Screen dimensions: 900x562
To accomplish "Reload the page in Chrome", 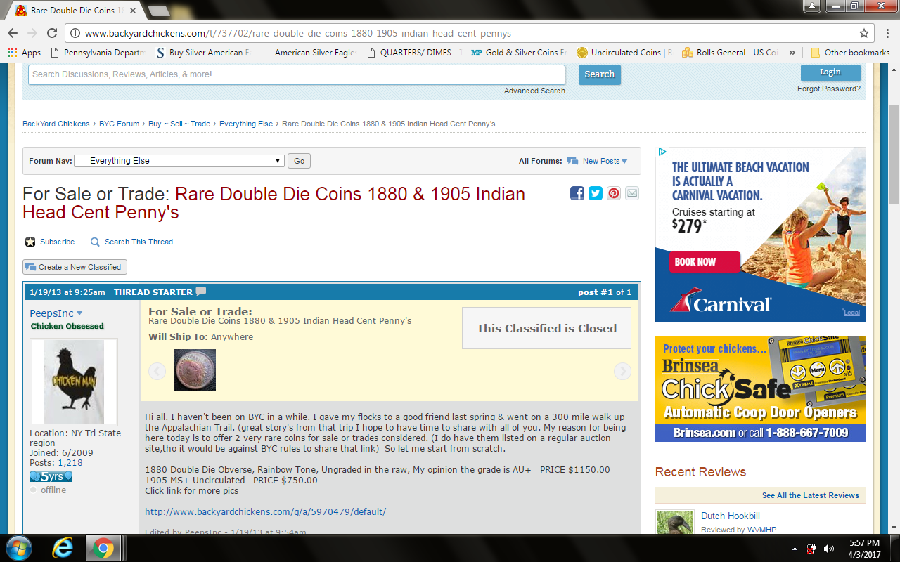I will 51,33.
